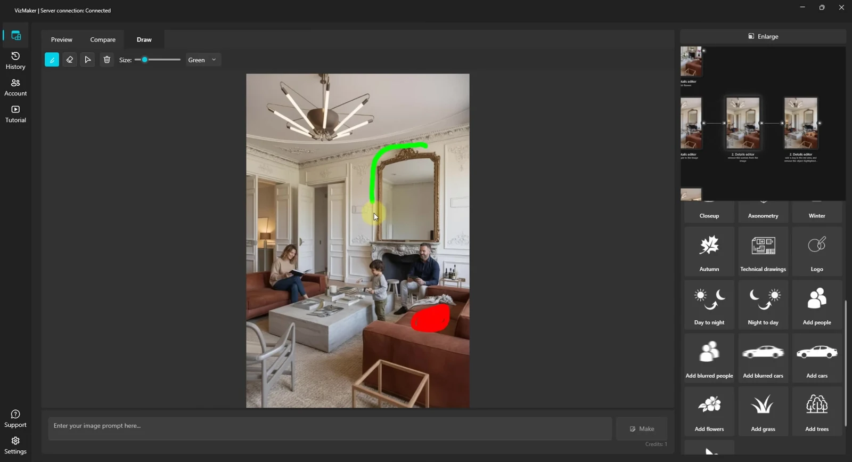This screenshot has height=462, width=852.
Task: Open Support from the sidebar
Action: 15,419
